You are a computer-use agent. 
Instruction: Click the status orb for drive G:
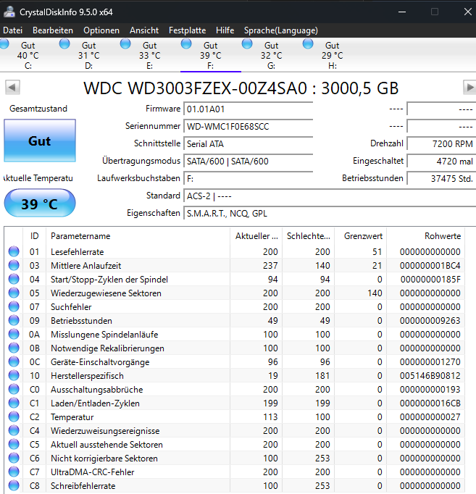point(247,43)
